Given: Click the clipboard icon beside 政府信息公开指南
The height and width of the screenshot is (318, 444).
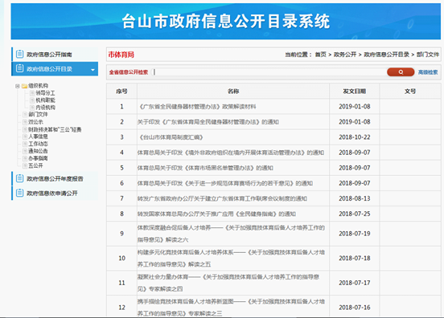Looking at the screenshot, I should tap(19, 54).
